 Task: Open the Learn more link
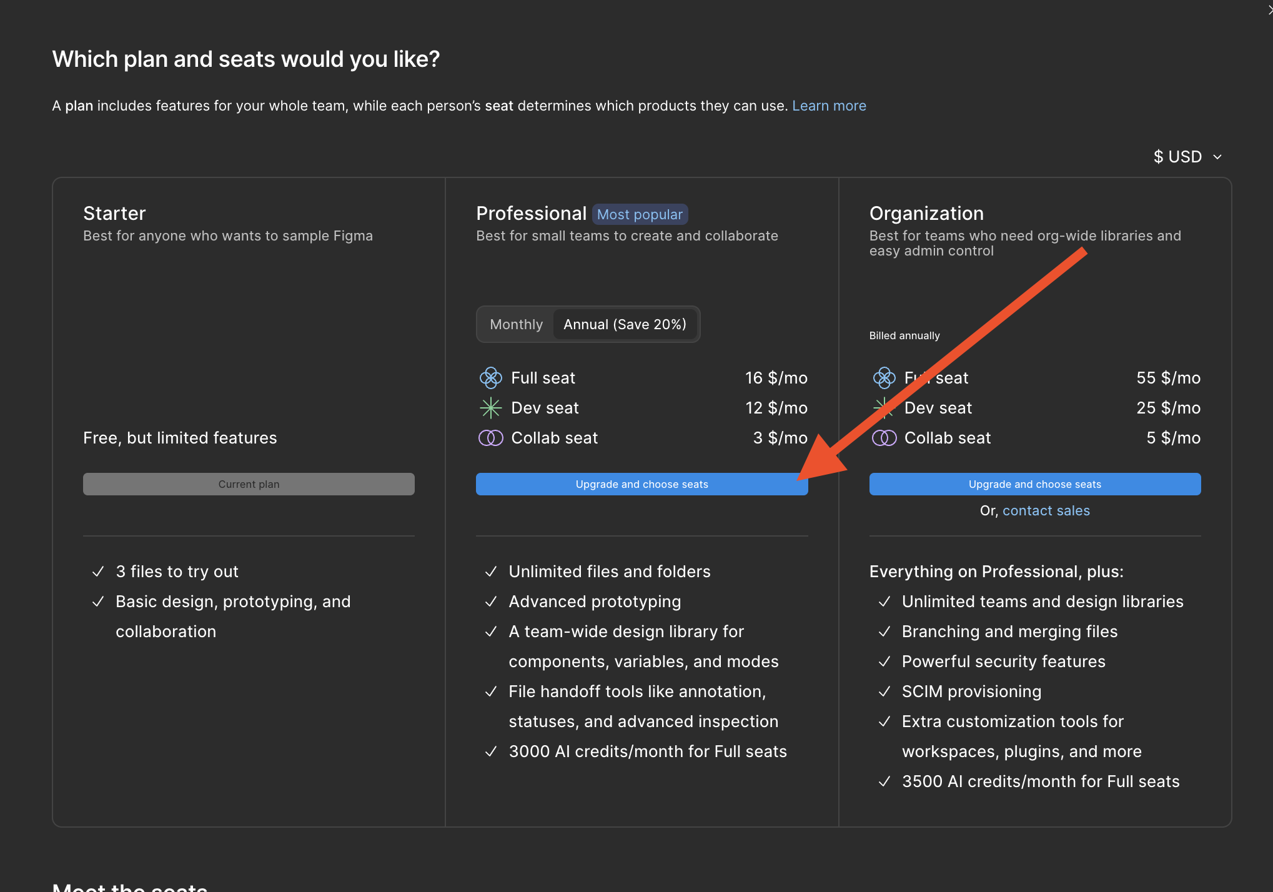(829, 106)
